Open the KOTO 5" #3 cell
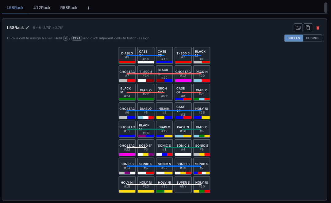Screen dimensions: 331x203 tap(146, 148)
